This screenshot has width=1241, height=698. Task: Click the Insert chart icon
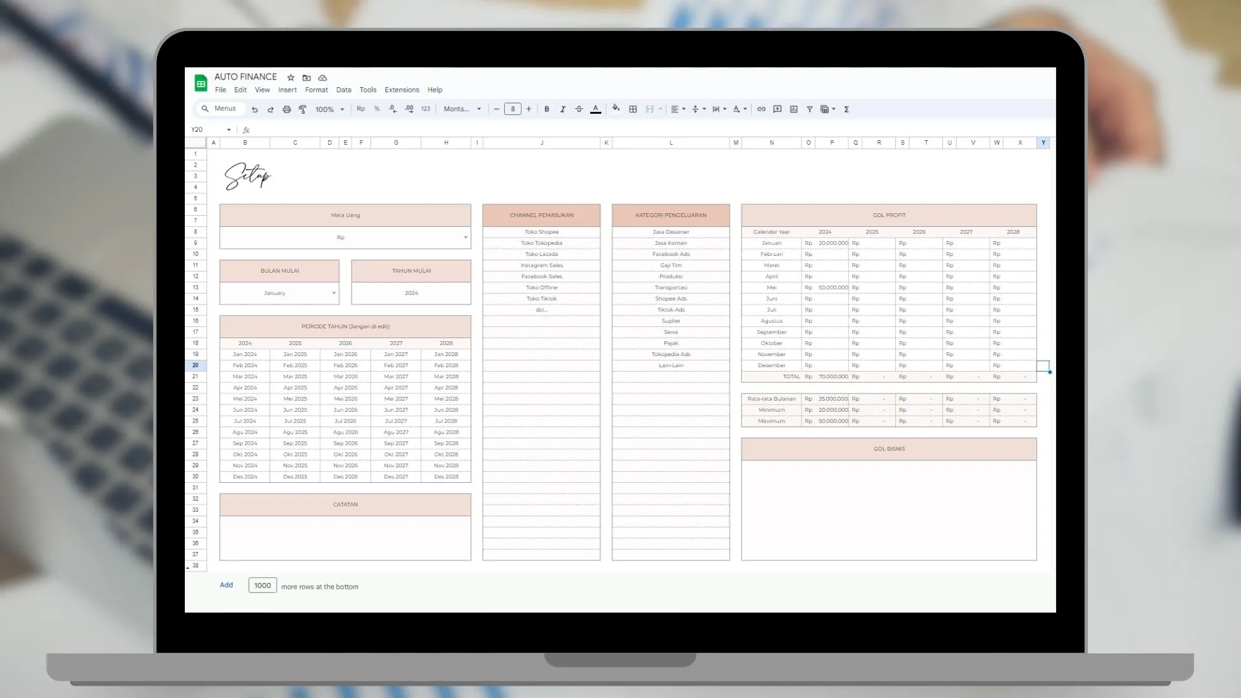click(x=794, y=109)
